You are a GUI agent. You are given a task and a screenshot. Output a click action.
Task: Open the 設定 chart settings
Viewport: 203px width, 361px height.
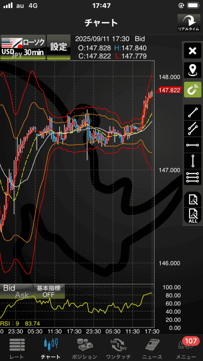click(x=59, y=48)
